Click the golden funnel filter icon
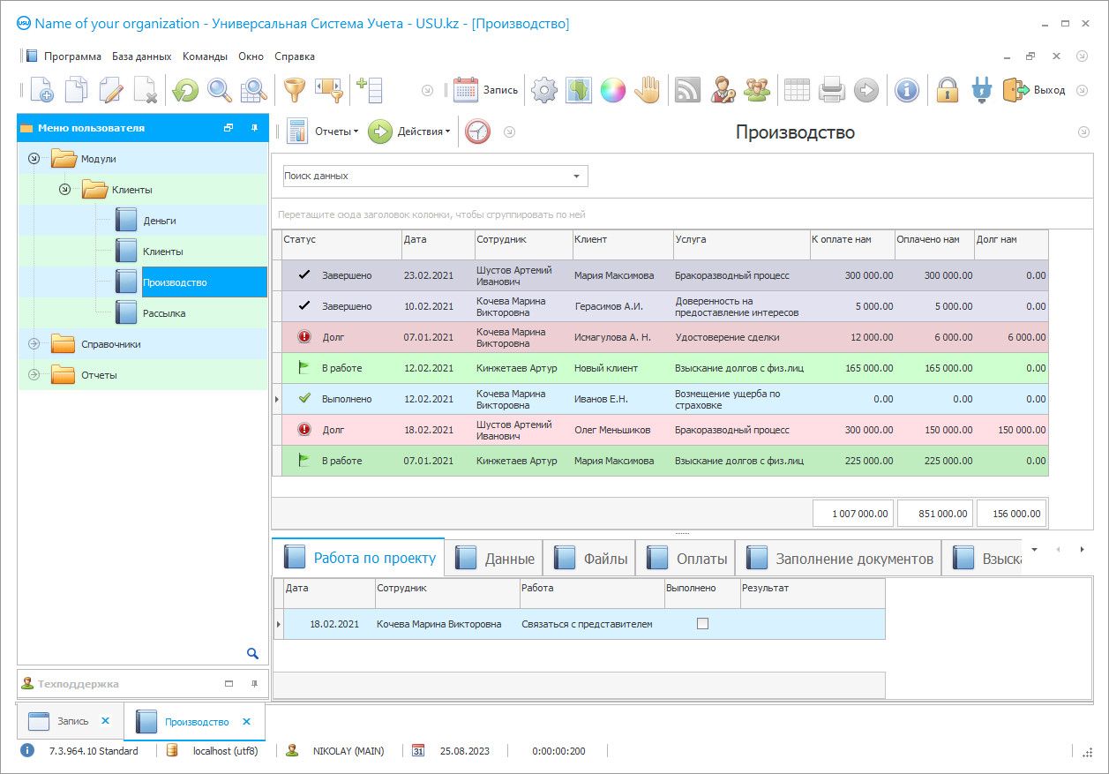 point(294,90)
